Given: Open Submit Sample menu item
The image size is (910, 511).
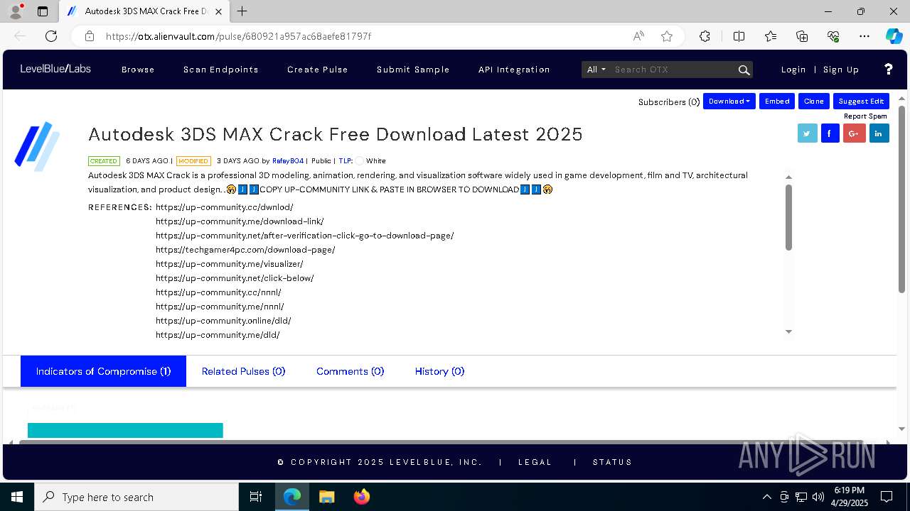Looking at the screenshot, I should 413,70.
